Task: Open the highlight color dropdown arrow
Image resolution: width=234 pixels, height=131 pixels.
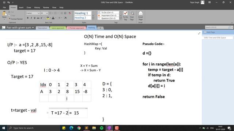Action: (50, 18)
